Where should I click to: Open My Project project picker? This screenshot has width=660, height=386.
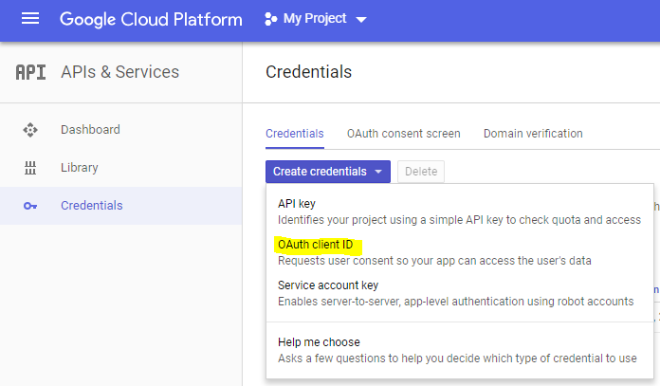tap(316, 19)
